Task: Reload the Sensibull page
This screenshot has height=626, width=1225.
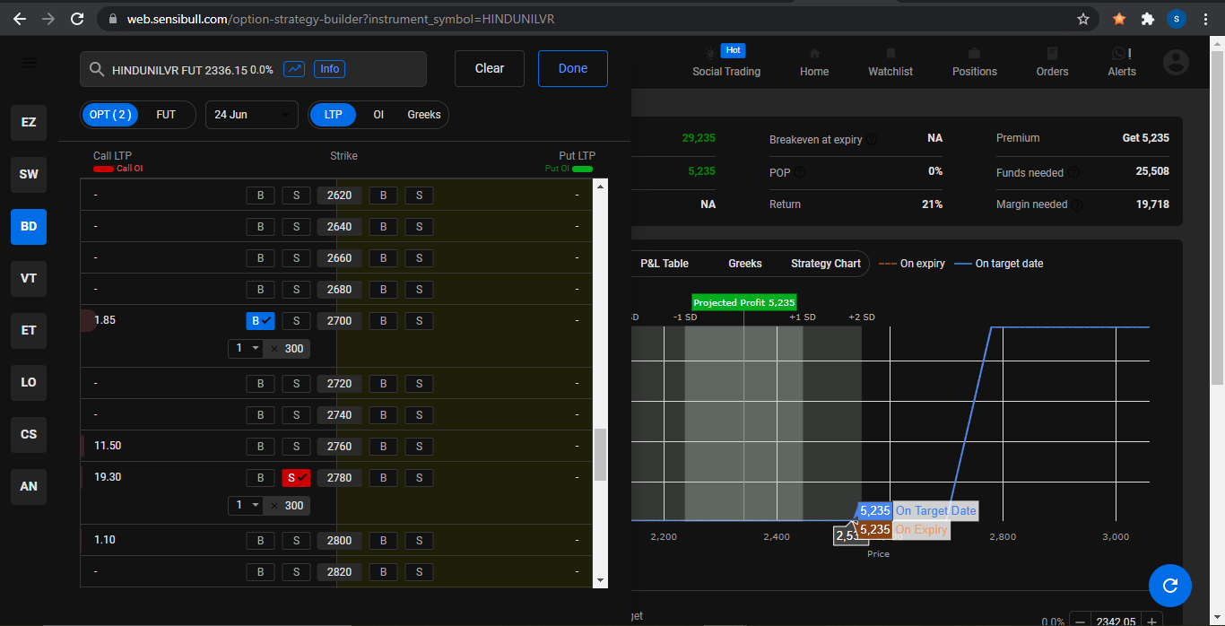Action: 77,18
